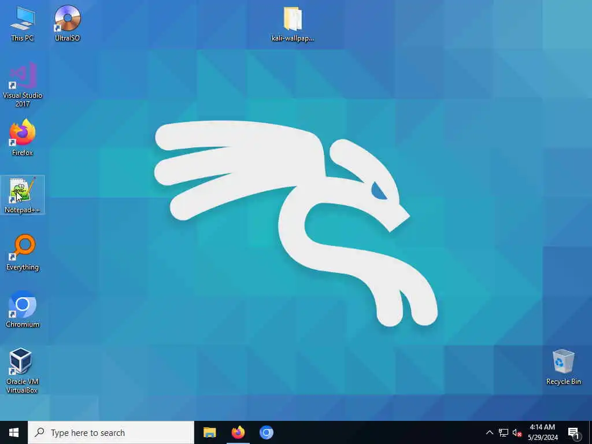Select the kali-wallpap... folder on desktop

[x=293, y=23]
